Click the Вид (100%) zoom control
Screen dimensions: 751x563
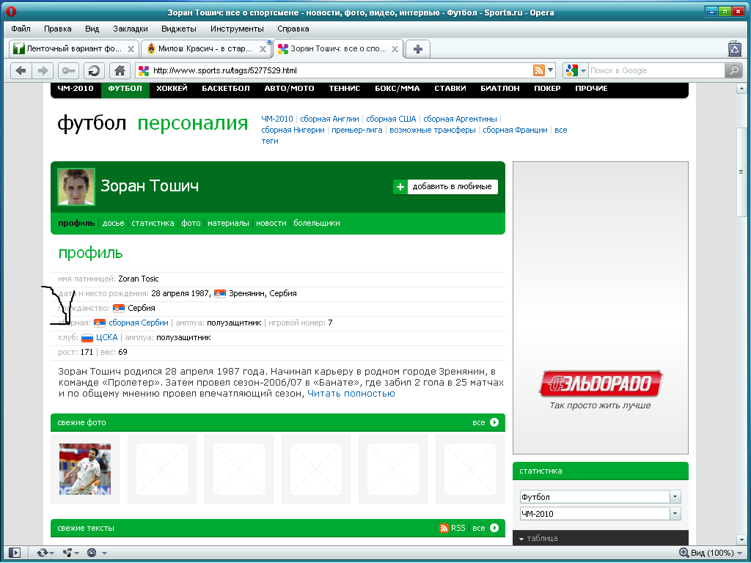pos(706,553)
